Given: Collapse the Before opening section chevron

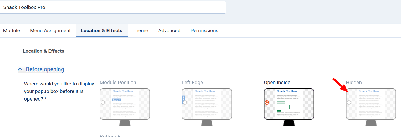Looking at the screenshot, I should [x=20, y=69].
